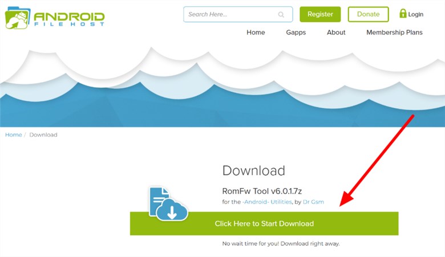Open the Login link

416,14
